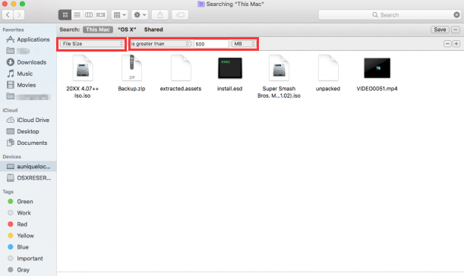The width and height of the screenshot is (464, 276).
Task: Select the Shared search scope
Action: click(x=153, y=30)
